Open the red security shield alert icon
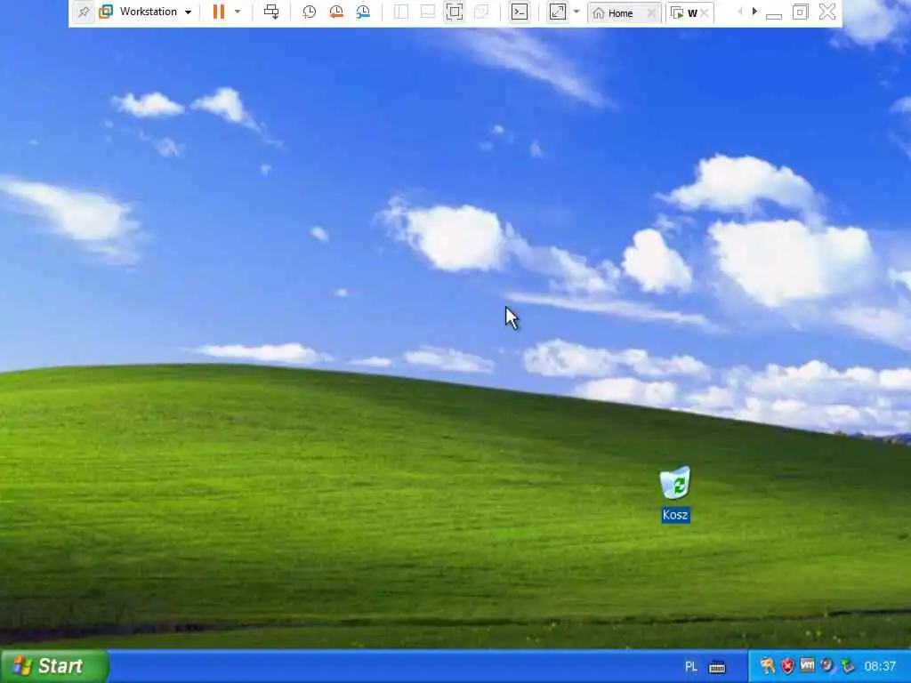 coord(787,665)
